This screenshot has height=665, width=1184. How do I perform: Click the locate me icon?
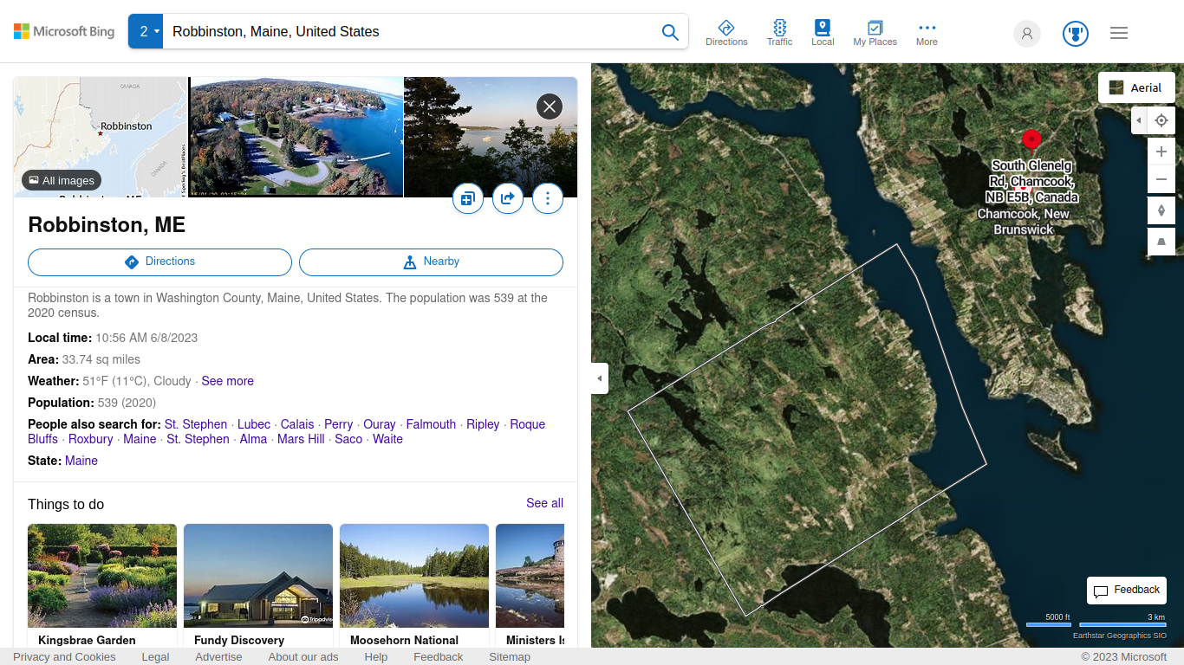click(1161, 120)
